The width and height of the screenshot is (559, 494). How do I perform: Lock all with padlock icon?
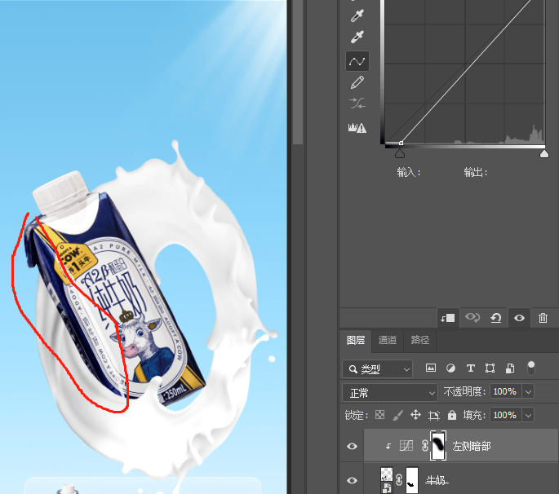(452, 415)
